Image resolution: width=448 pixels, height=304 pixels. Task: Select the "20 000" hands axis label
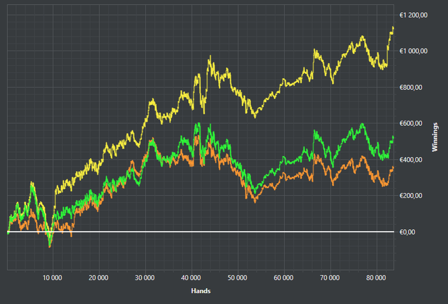(99, 278)
